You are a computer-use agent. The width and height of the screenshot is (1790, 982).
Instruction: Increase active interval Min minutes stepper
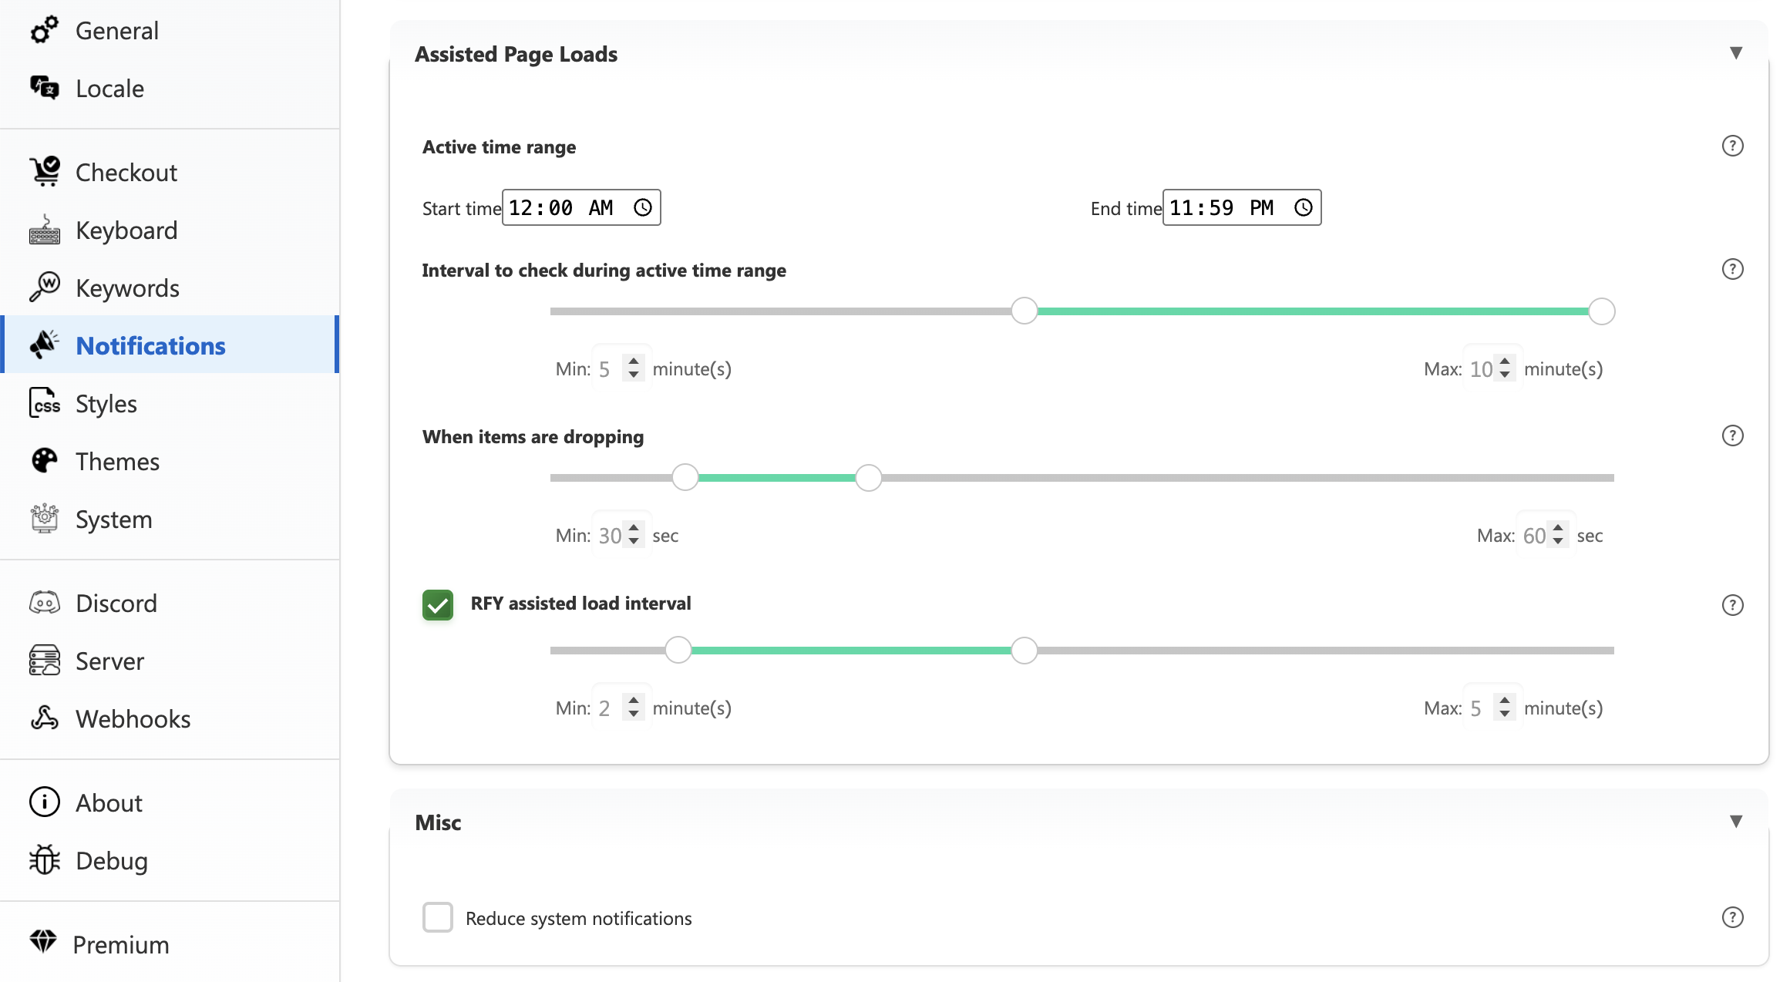pyautogui.click(x=633, y=361)
